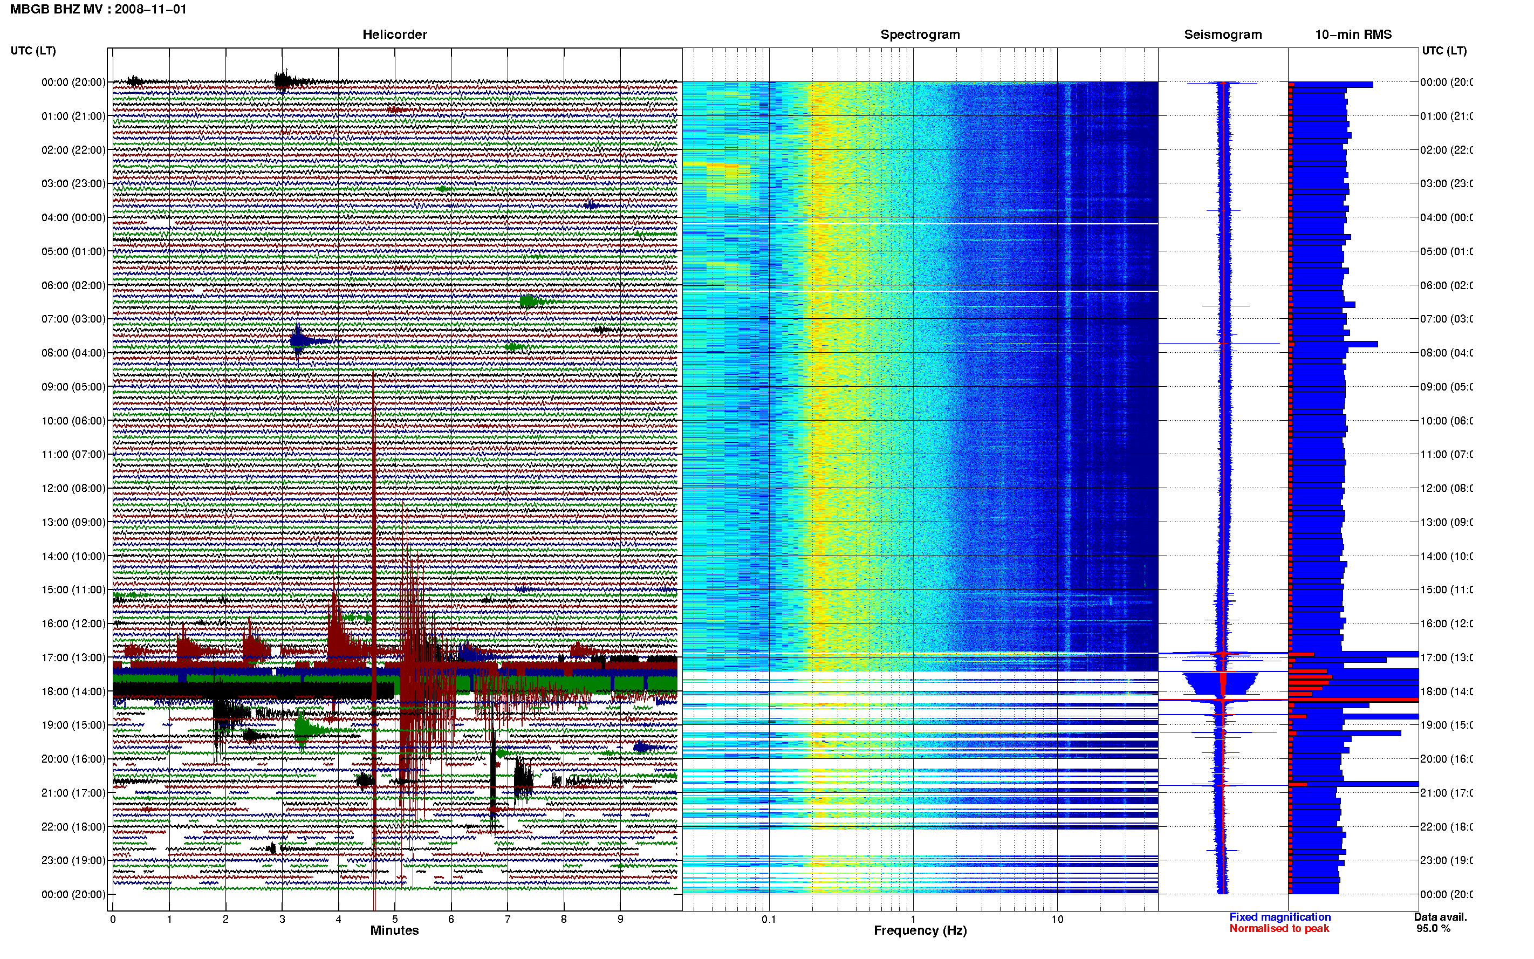Click the wide blue burst in Seismogram near 18:00

[x=1221, y=684]
